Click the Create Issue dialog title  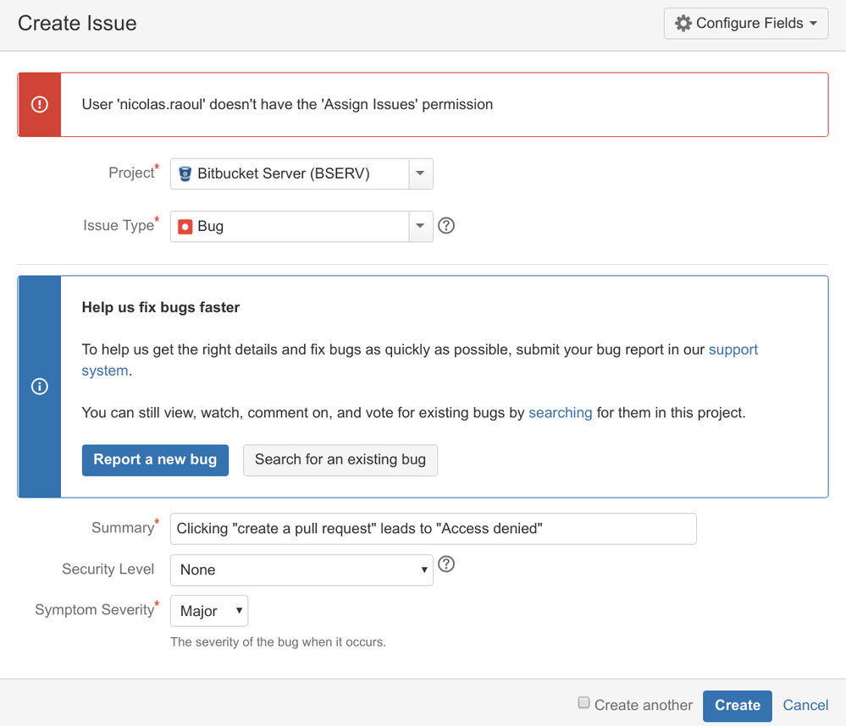pyautogui.click(x=77, y=23)
